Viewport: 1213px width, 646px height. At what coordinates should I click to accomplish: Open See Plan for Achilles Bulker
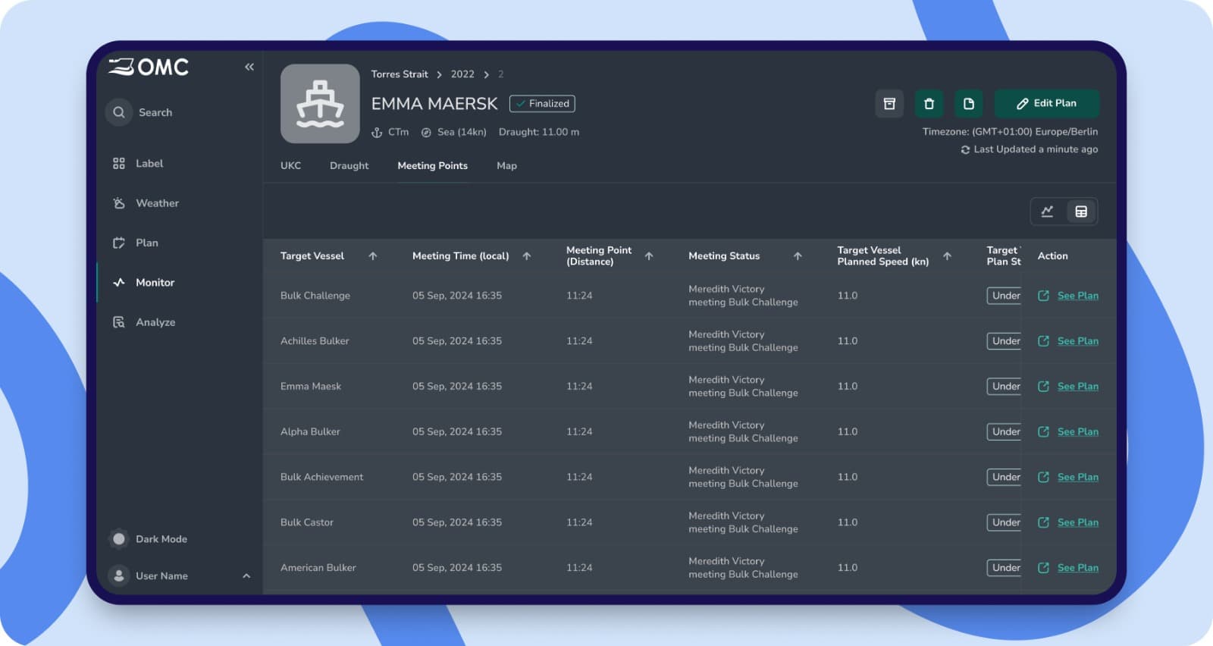(x=1078, y=341)
